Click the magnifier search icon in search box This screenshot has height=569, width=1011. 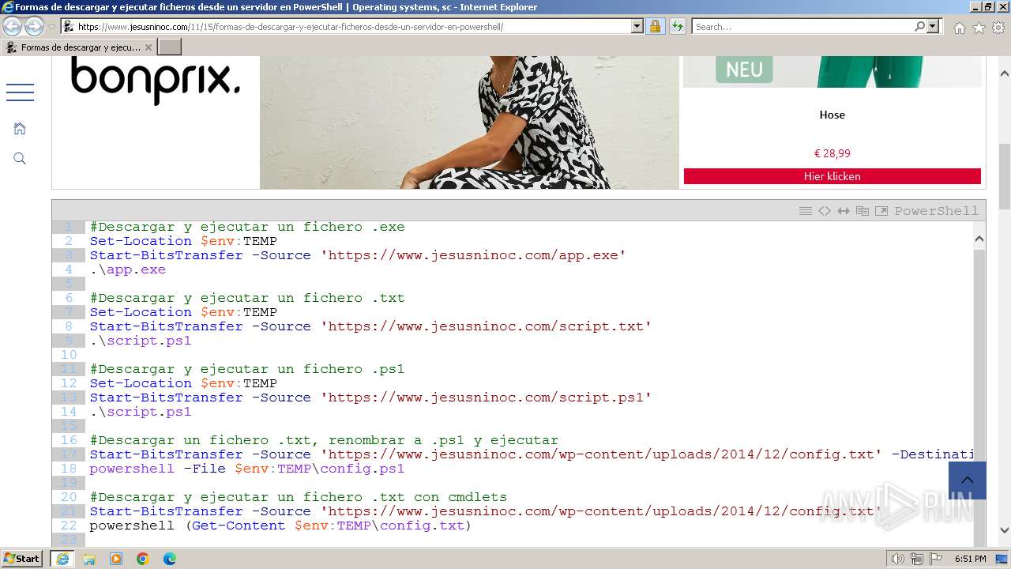919,26
